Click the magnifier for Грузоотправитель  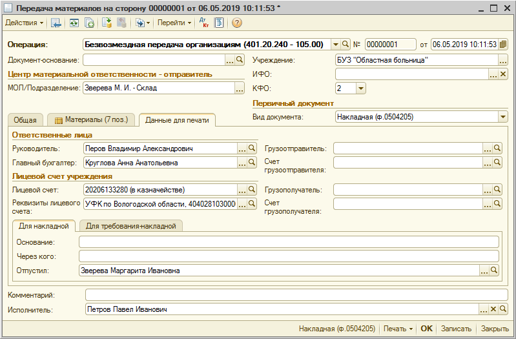point(497,149)
